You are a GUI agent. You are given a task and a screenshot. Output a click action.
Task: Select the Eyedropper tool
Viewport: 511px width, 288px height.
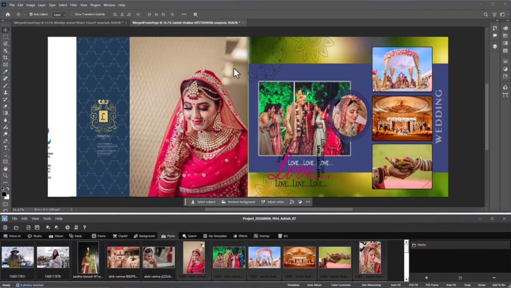[5, 72]
